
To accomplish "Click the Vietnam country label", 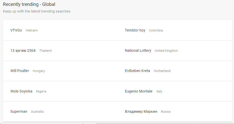I will 32,30.
